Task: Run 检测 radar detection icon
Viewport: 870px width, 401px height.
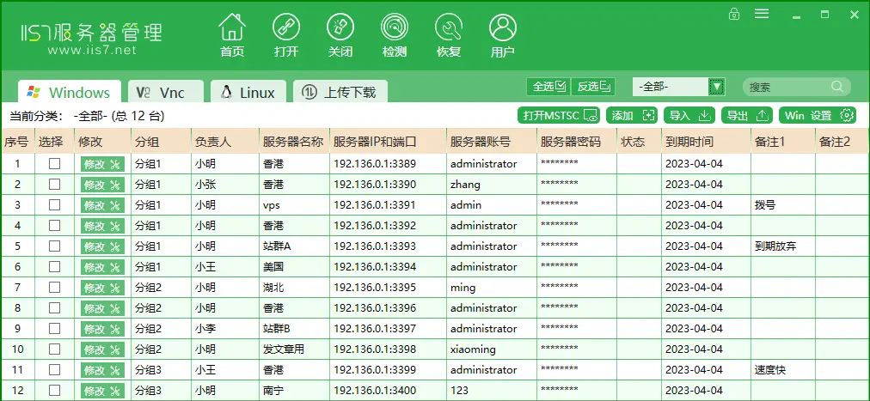Action: [x=395, y=27]
